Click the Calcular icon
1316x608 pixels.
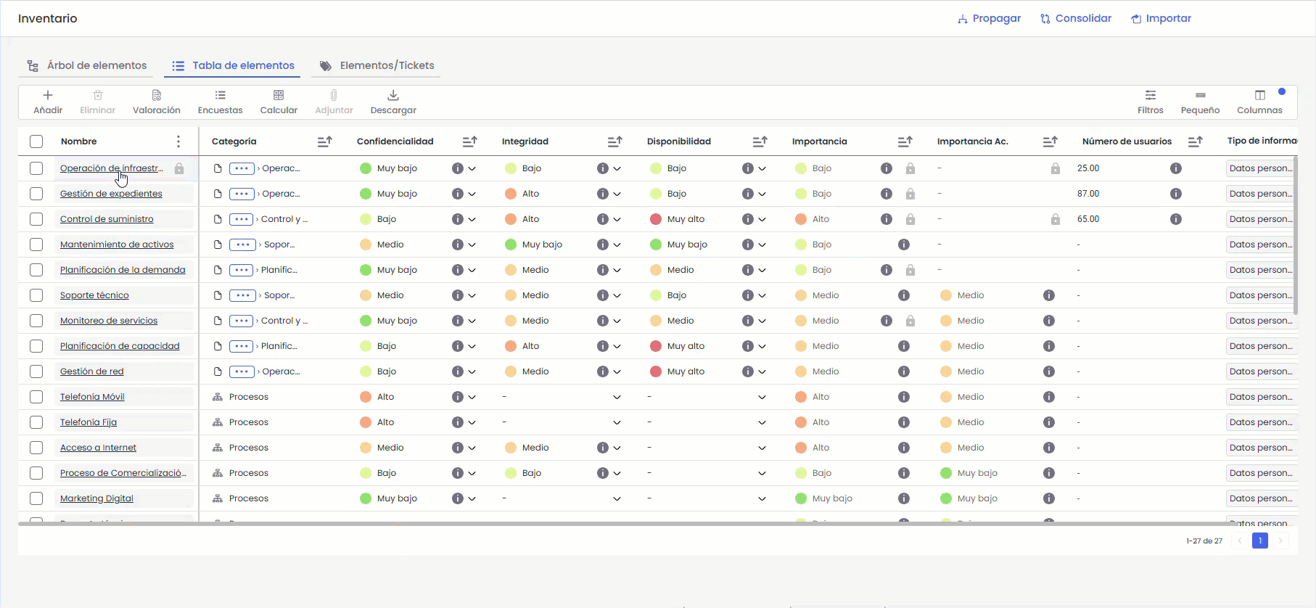click(279, 96)
